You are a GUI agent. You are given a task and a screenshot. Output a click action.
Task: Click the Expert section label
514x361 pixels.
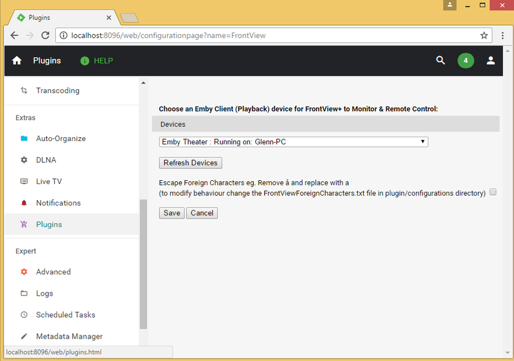pos(26,251)
